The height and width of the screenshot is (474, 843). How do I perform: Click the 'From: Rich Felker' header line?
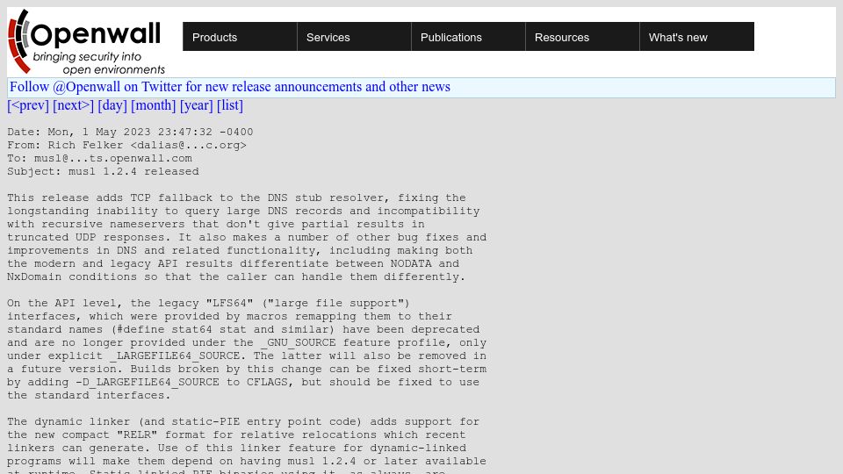[126, 145]
